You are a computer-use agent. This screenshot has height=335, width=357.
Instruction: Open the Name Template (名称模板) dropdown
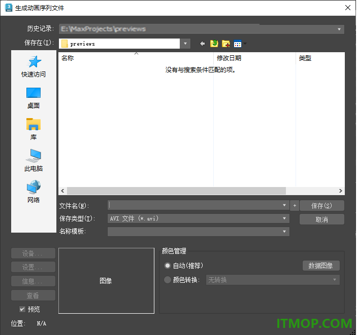point(284,232)
